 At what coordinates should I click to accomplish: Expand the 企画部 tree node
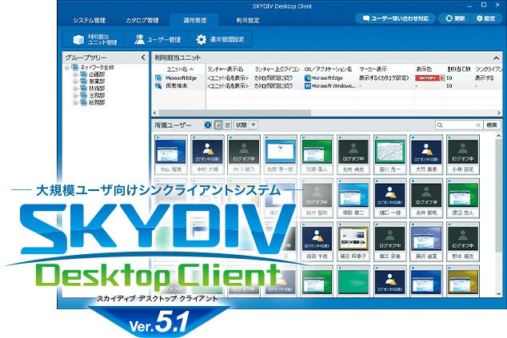point(75,74)
